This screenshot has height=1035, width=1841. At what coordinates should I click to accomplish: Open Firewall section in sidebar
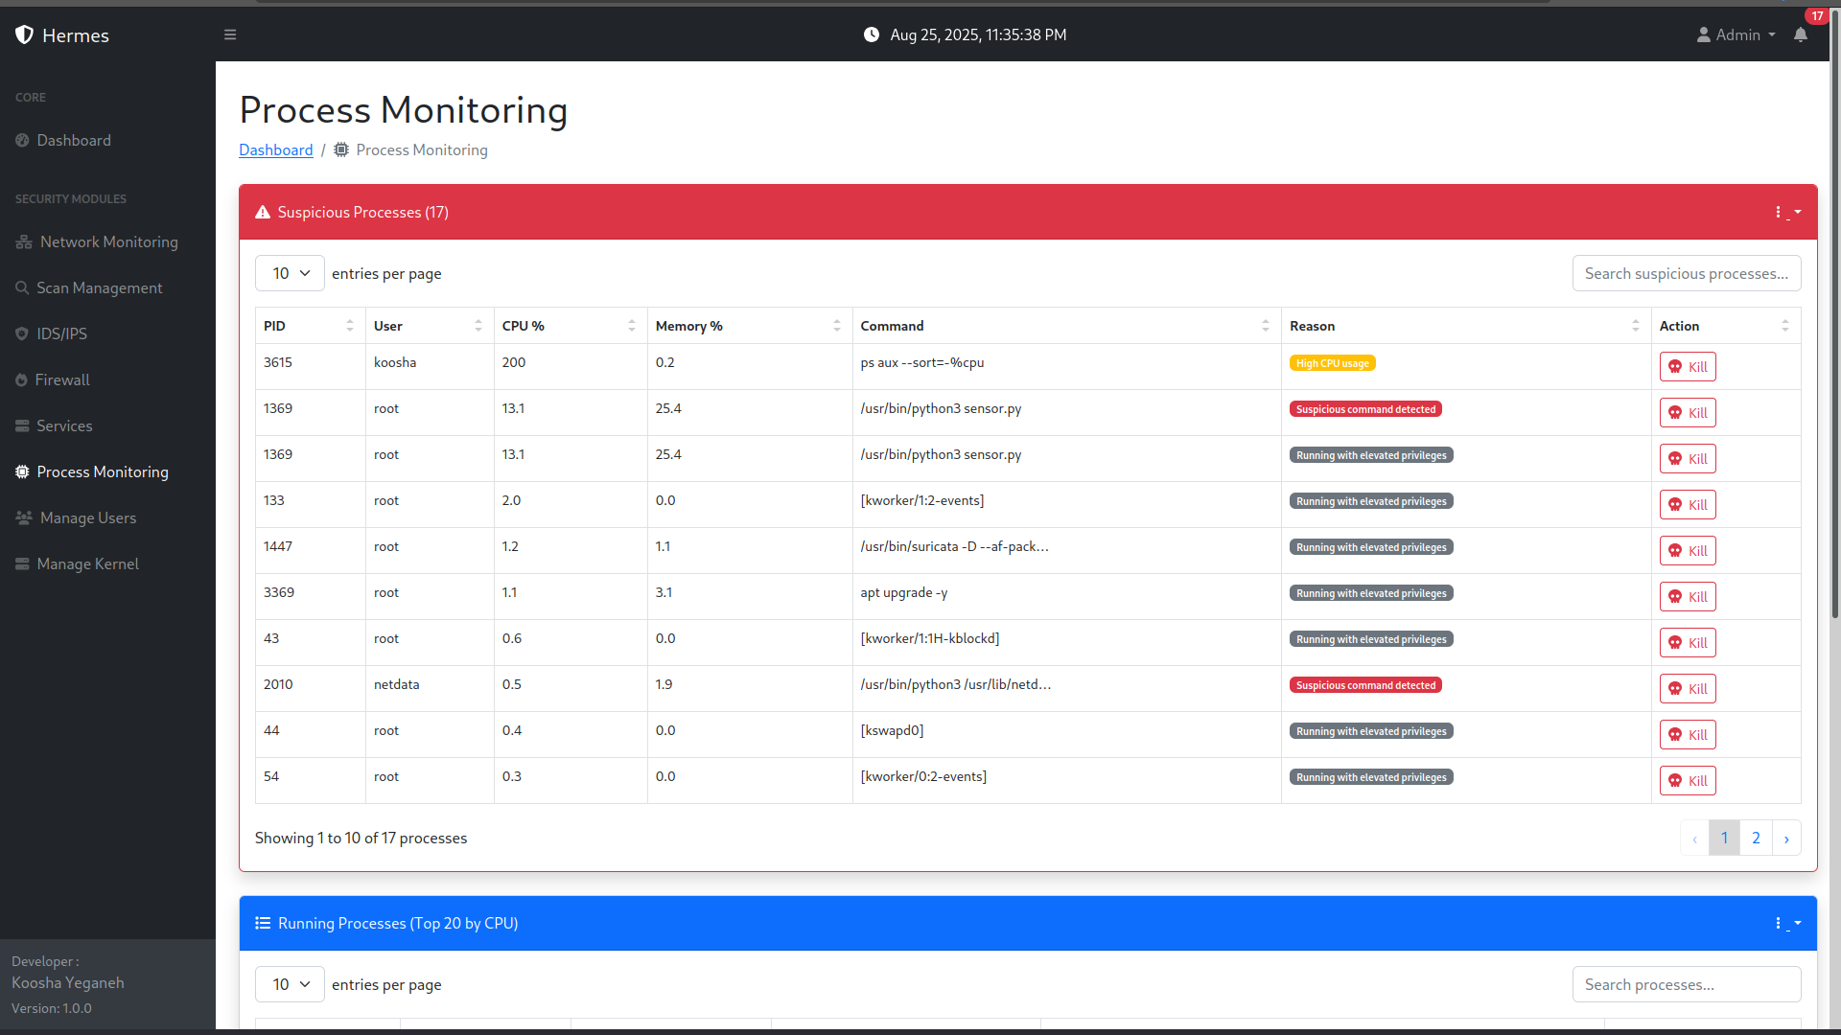62,379
